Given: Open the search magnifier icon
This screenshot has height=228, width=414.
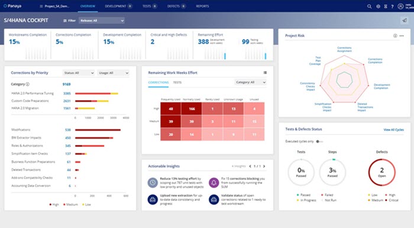Looking at the screenshot, I should [x=370, y=6].
